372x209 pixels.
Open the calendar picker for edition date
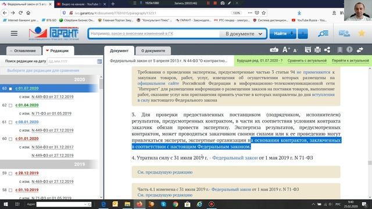[99, 62]
